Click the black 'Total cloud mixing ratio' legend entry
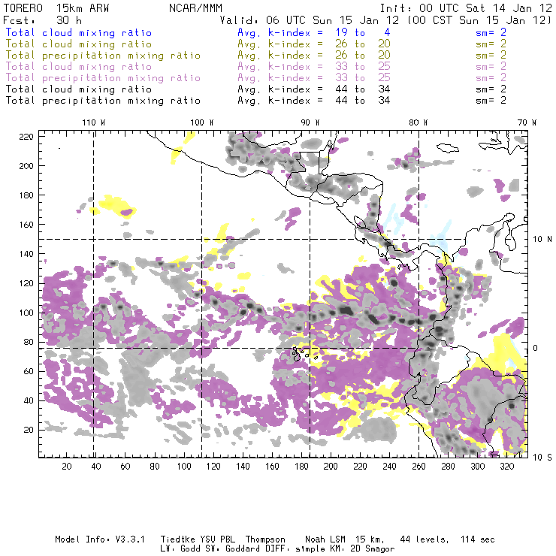Screen dimensions: 556x556 point(79,89)
